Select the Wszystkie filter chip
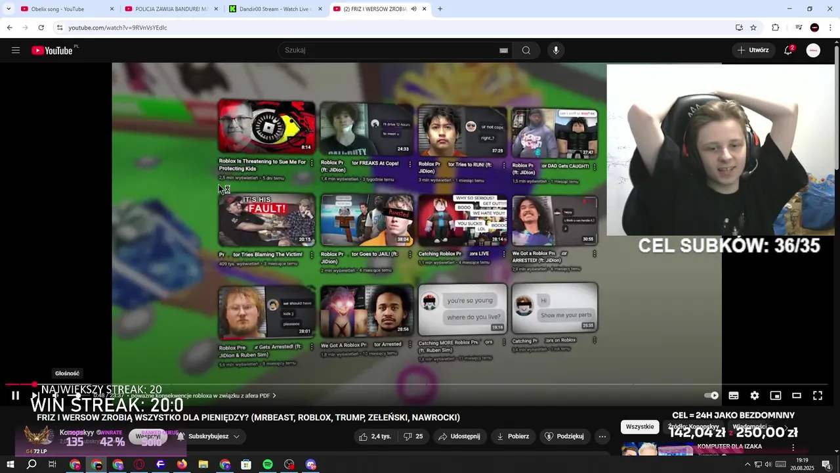840x473 pixels. (x=640, y=427)
